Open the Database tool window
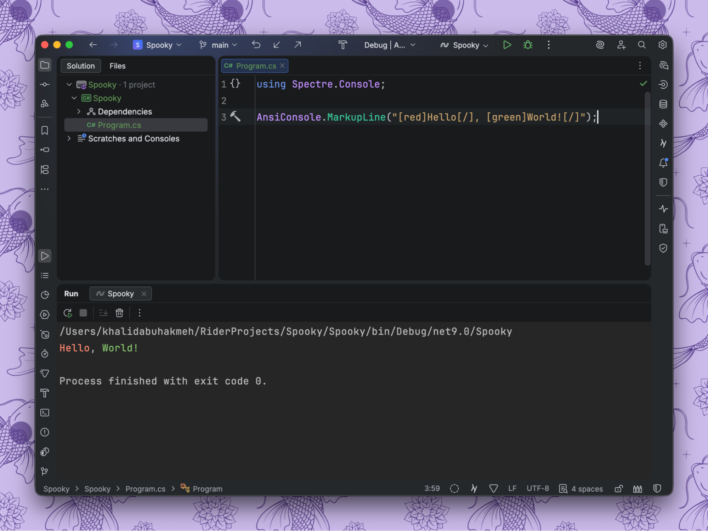The image size is (708, 531). click(663, 104)
